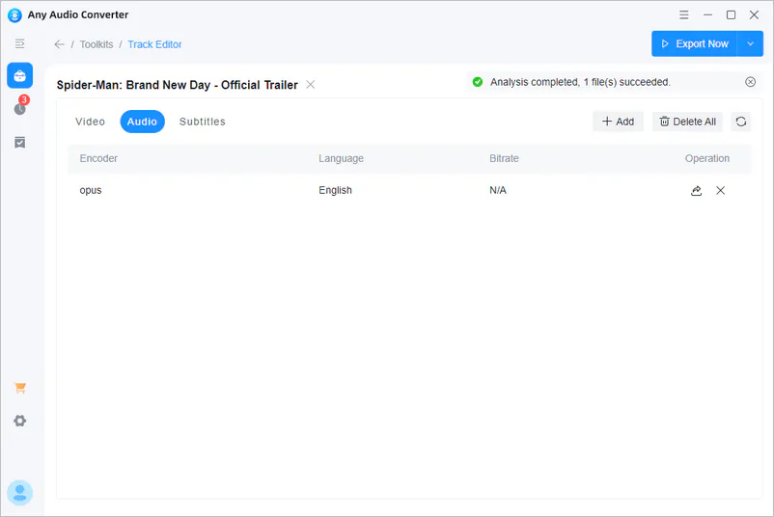Click the opus encoder cell
Image resolution: width=774 pixels, height=517 pixels.
[x=91, y=190]
